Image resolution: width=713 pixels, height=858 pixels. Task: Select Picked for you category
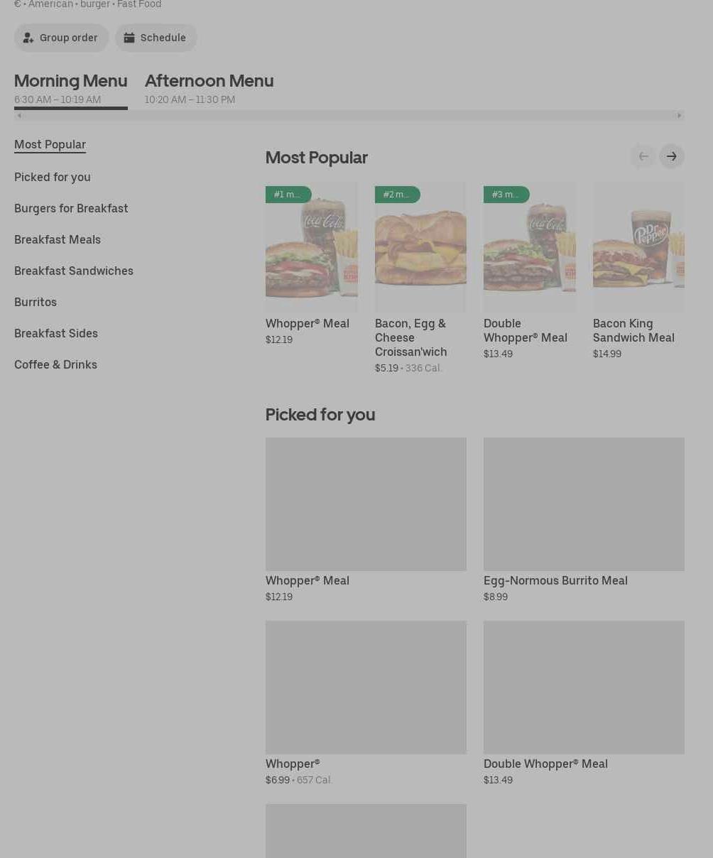click(53, 177)
